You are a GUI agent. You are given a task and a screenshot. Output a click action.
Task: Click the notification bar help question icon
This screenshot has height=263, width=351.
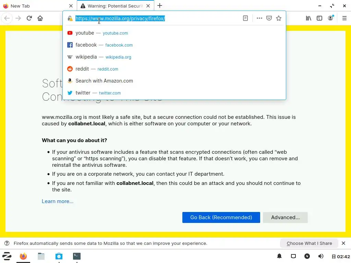[x=7, y=243]
